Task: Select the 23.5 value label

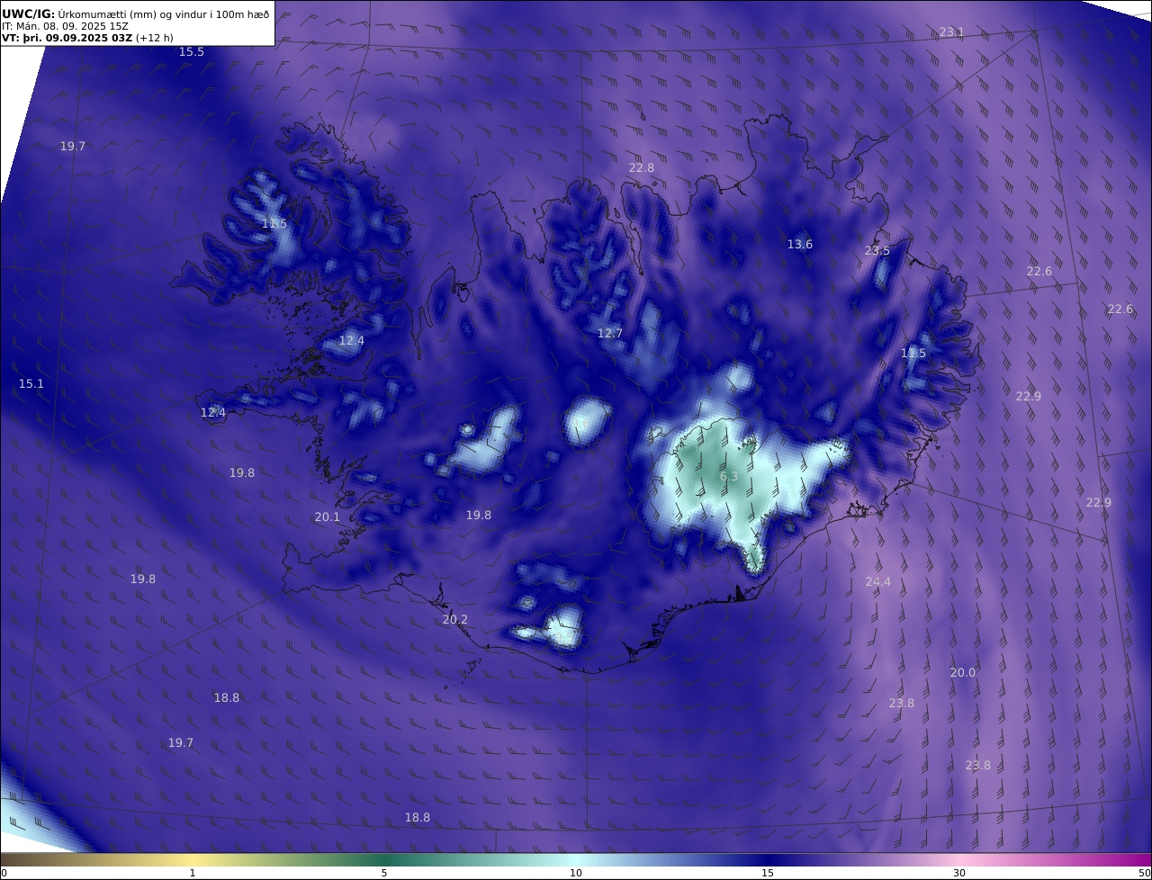Action: tap(877, 251)
